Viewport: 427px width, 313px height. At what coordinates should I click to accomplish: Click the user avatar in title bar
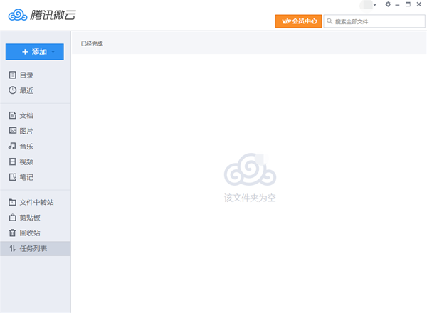pyautogui.click(x=367, y=5)
